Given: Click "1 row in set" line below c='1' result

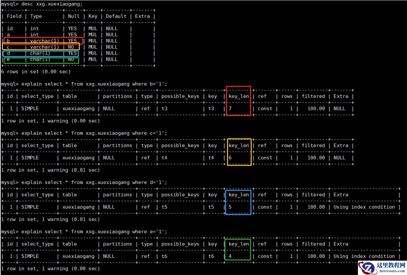Looking at the screenshot, I should click(50, 170).
